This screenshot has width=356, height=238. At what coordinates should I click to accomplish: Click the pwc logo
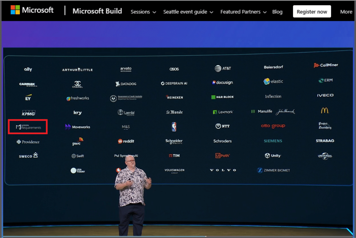78,142
